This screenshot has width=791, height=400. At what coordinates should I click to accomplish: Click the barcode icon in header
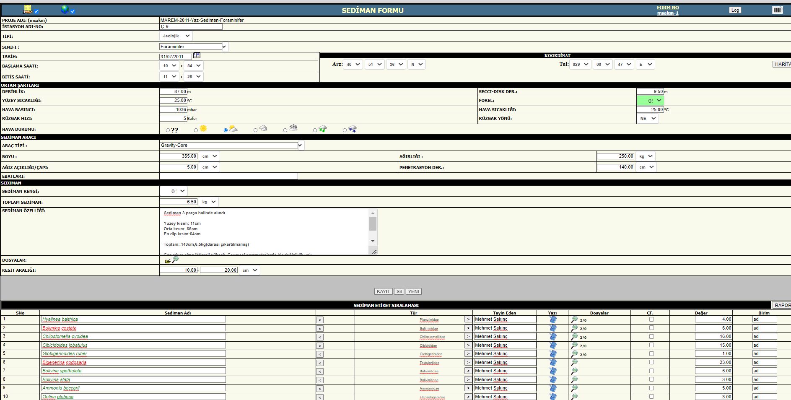click(777, 10)
